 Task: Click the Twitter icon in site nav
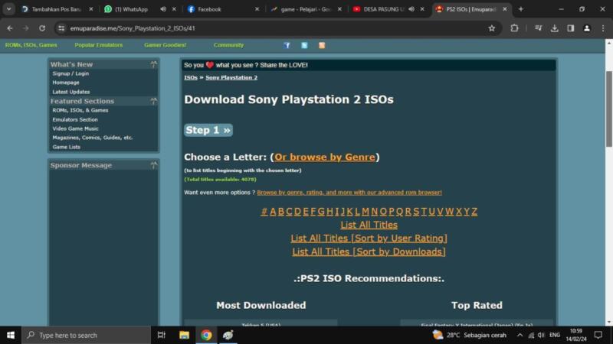304,45
